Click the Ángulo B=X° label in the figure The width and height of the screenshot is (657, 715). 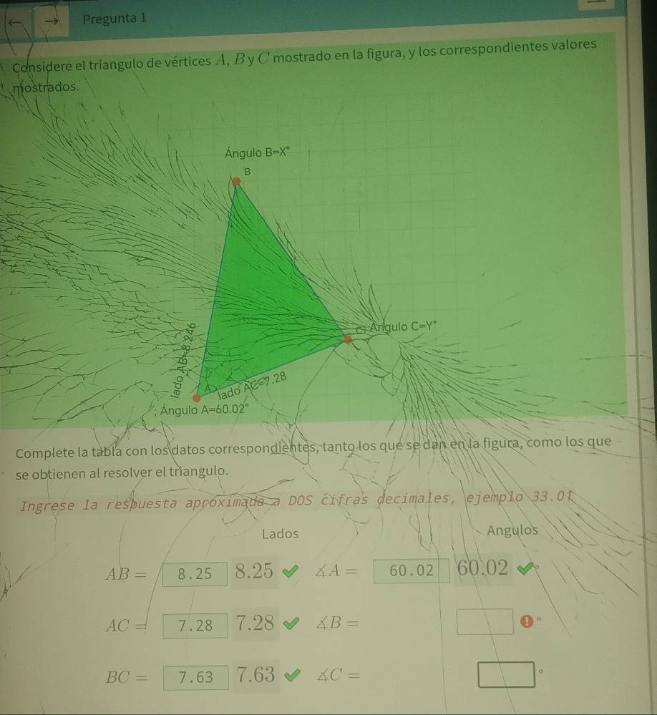256,152
